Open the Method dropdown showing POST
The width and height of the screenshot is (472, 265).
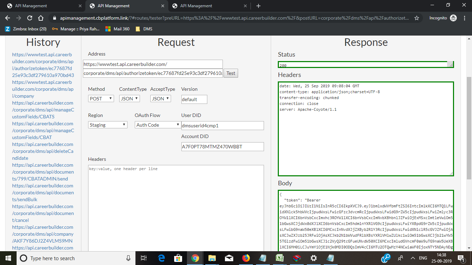(x=101, y=99)
